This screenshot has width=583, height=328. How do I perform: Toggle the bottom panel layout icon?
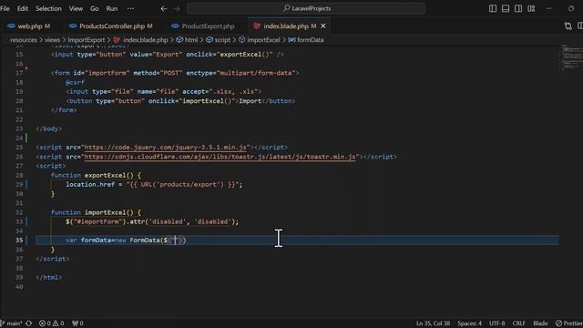click(x=506, y=8)
